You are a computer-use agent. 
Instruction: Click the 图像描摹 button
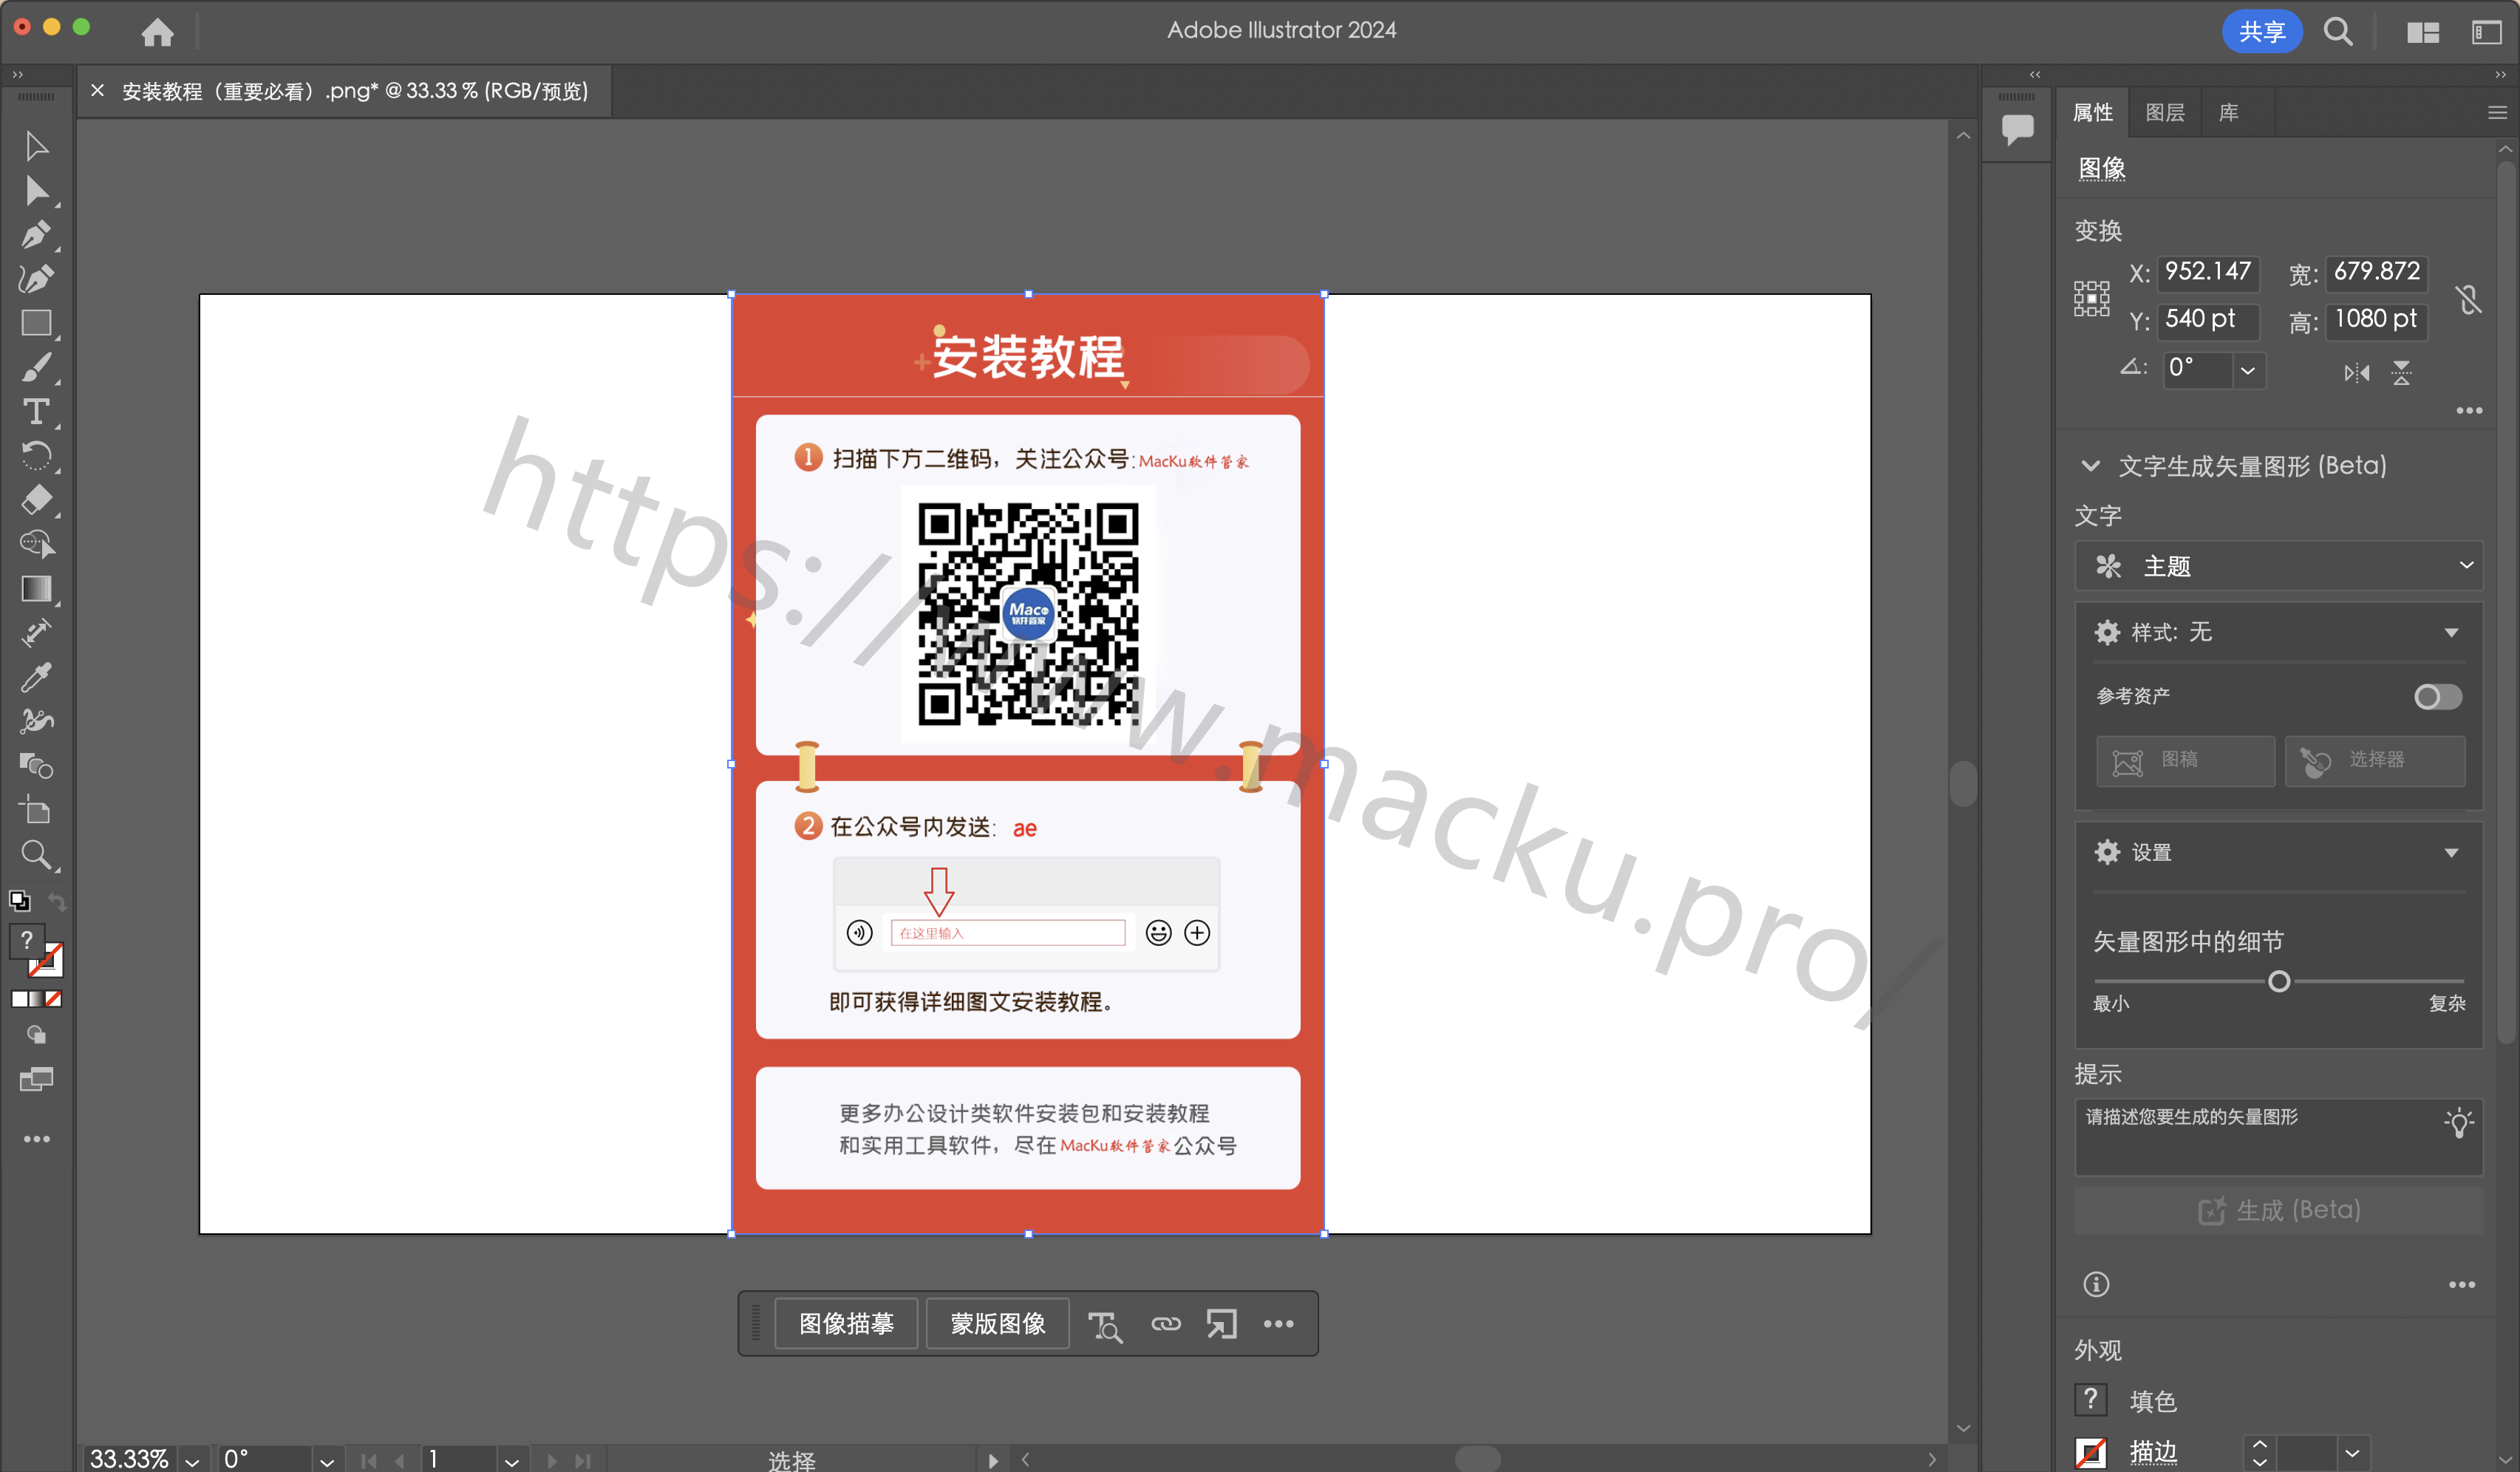tap(846, 1324)
